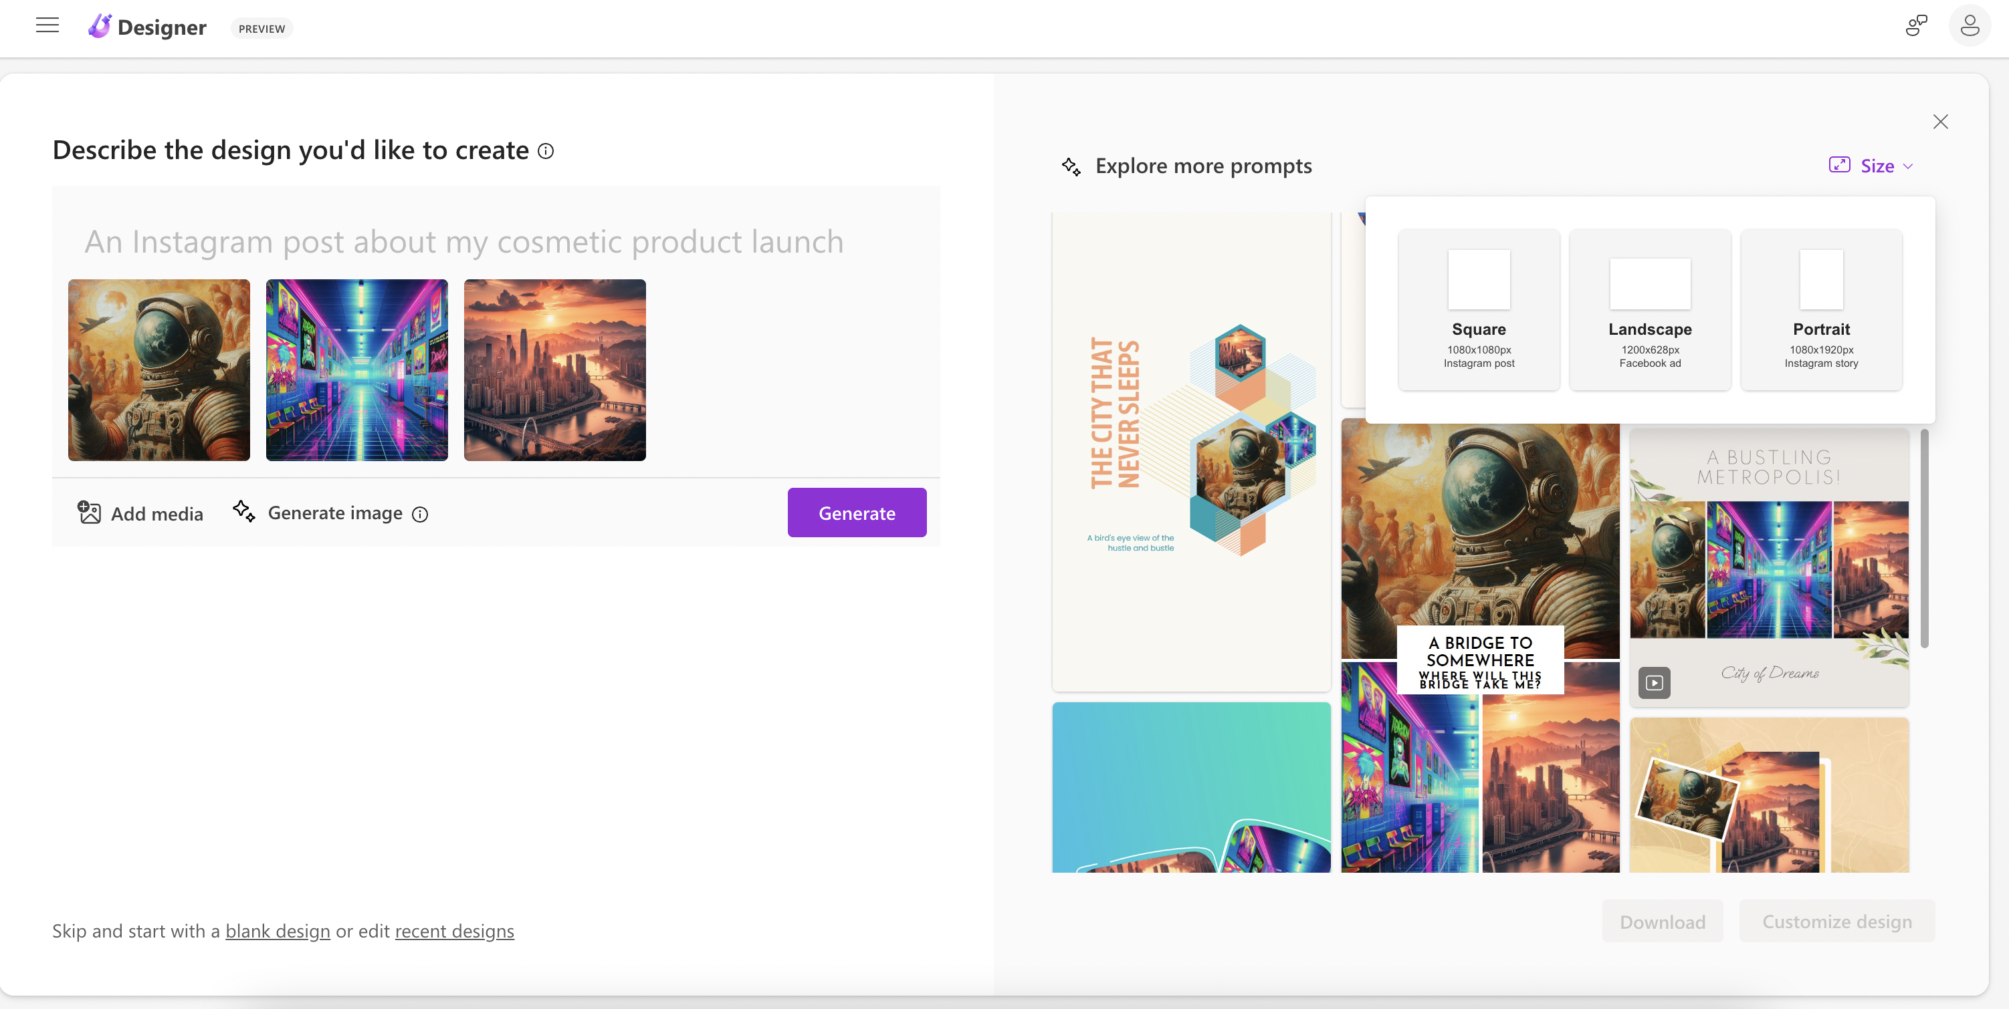
Task: Close the design creation panel
Action: (1940, 122)
